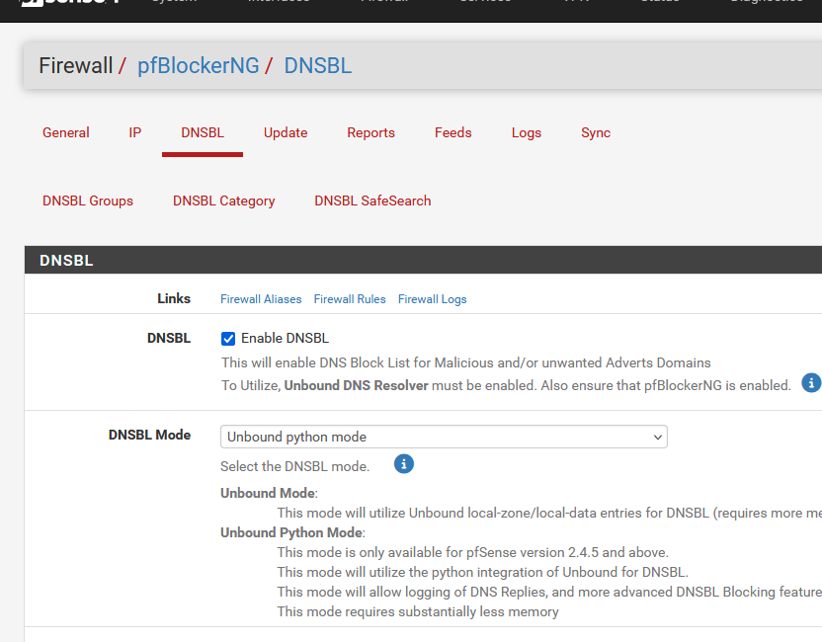
Task: Open the Firewall Rules link
Action: (x=350, y=299)
